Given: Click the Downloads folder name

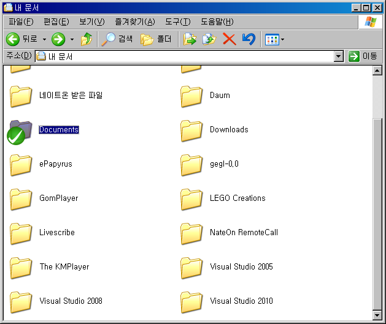Looking at the screenshot, I should coord(229,129).
